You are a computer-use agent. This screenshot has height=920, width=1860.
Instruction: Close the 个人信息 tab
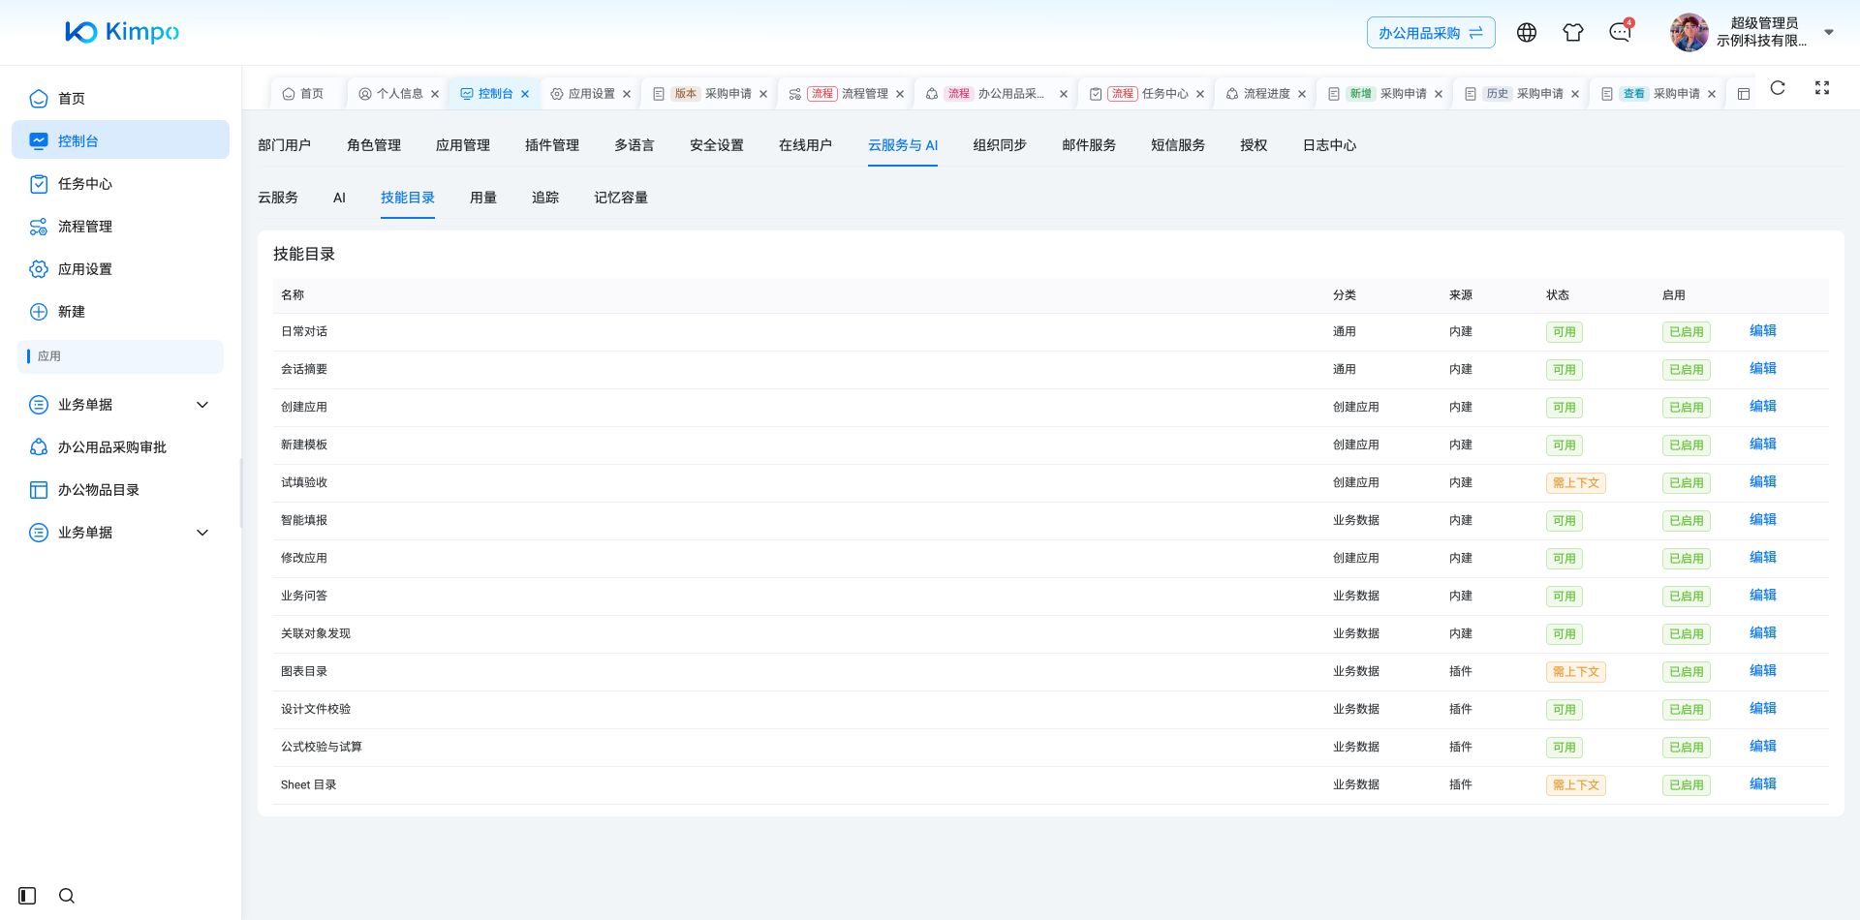pos(435,94)
